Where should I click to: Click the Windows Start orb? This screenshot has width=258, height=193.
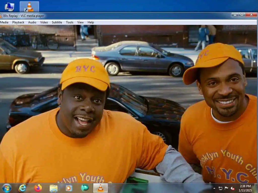7,188
